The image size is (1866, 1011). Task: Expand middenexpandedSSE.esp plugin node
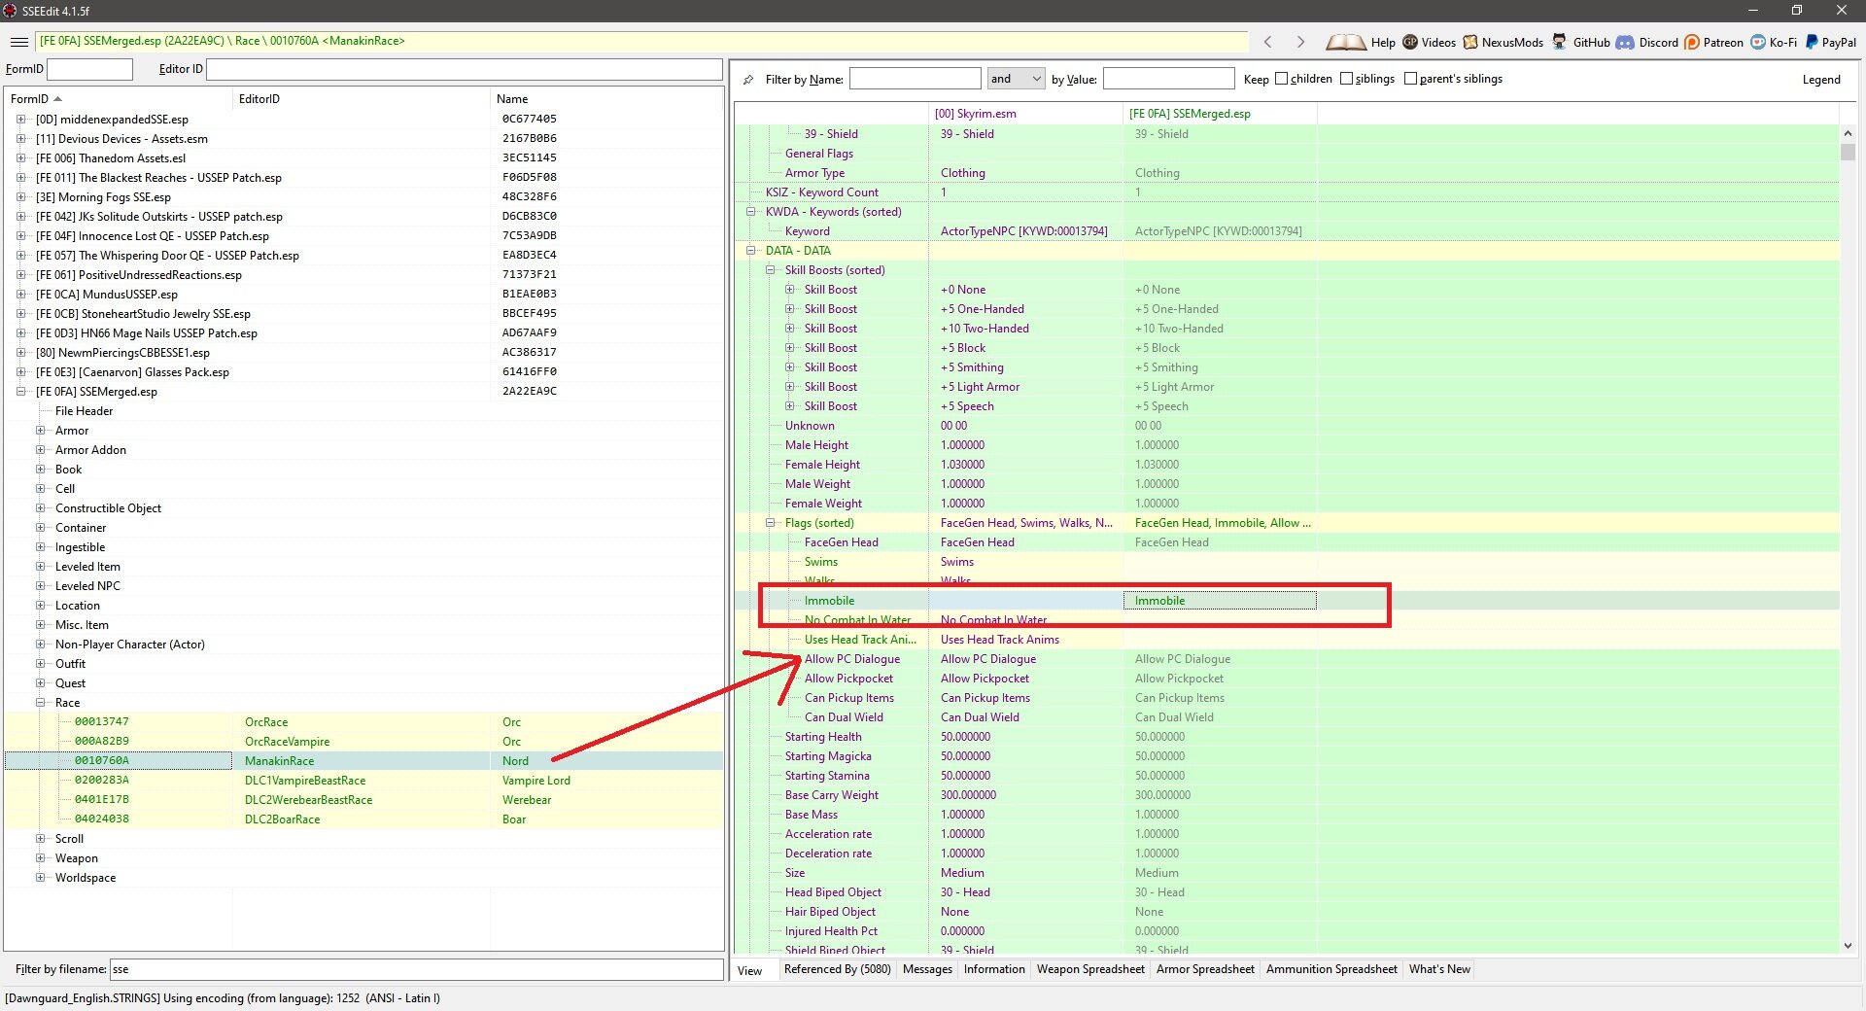21,120
